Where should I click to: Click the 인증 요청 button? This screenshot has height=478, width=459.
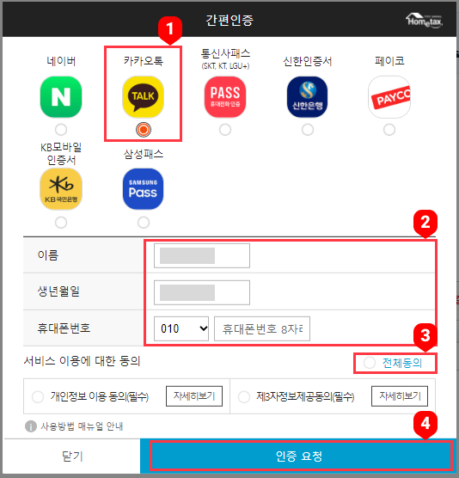[x=301, y=456]
